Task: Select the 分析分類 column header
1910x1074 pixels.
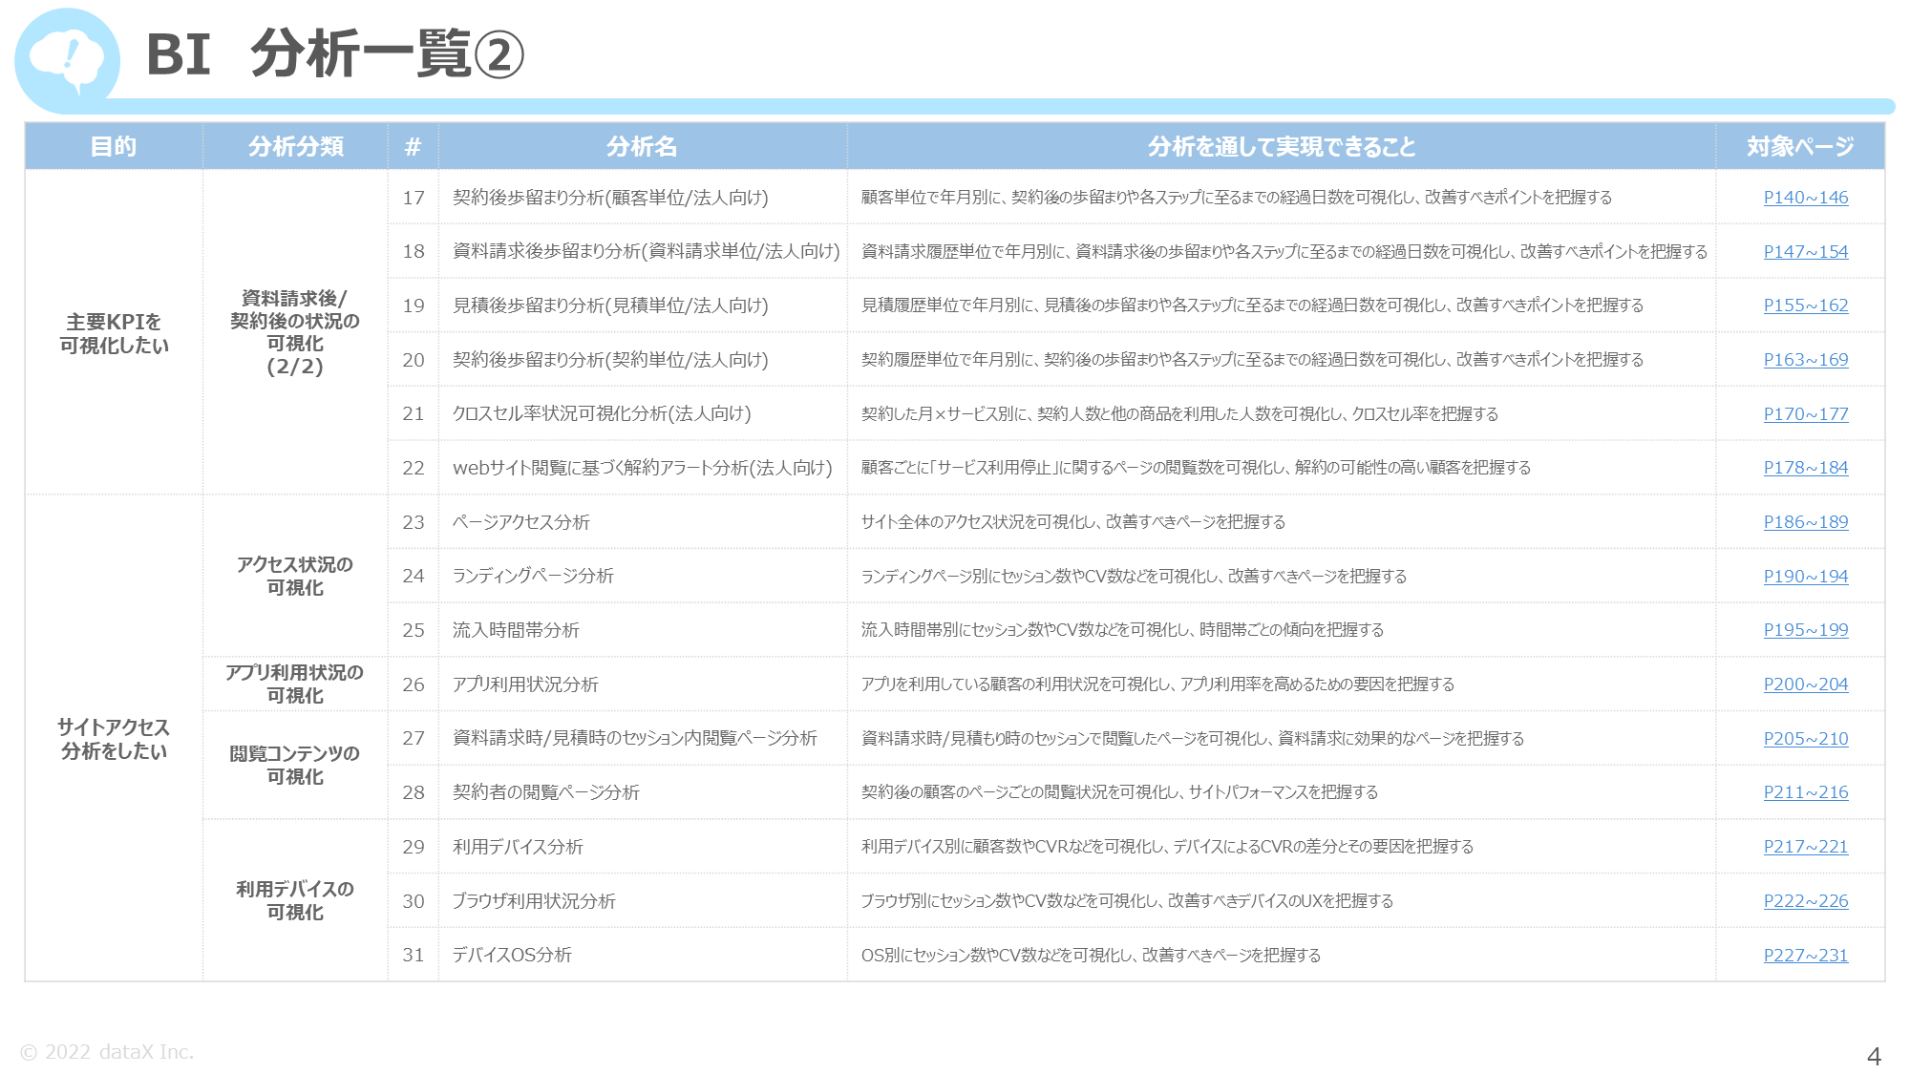Action: [295, 146]
